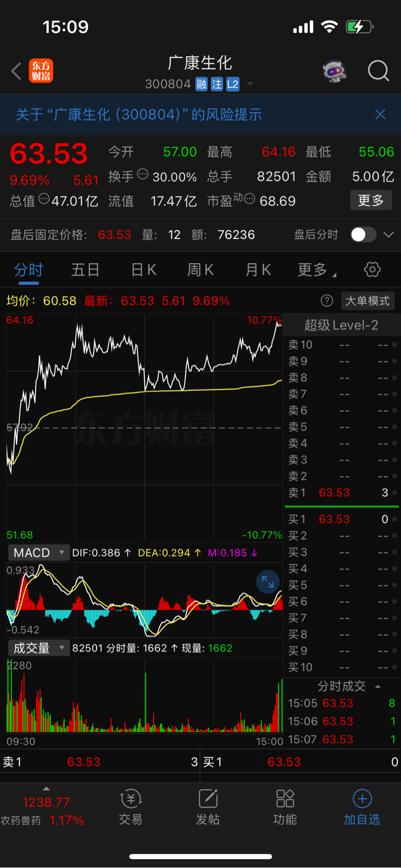Screen dimensions: 401x868
Task: Tap the back arrow icon
Action: (16, 71)
